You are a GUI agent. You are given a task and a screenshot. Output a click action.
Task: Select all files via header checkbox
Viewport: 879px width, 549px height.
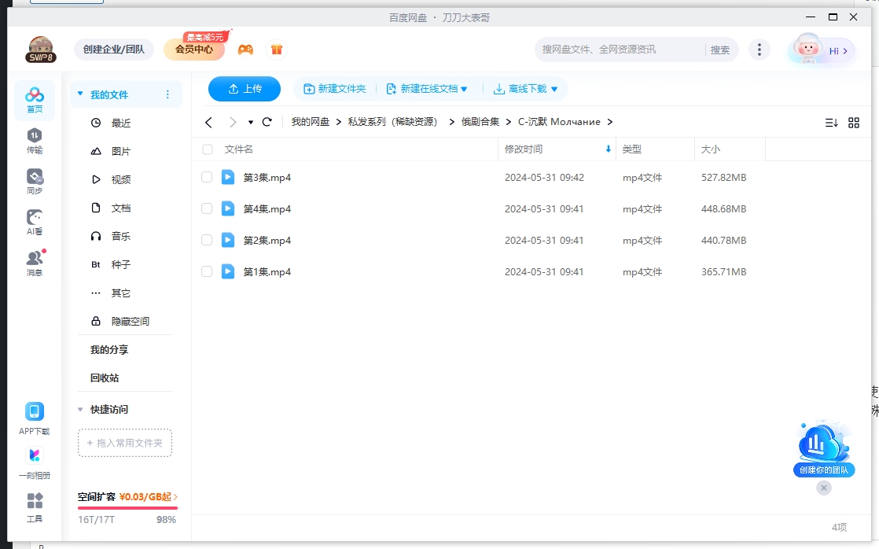[208, 149]
